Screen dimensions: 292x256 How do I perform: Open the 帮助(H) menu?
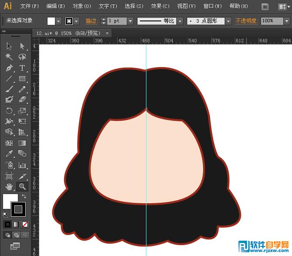(238, 6)
